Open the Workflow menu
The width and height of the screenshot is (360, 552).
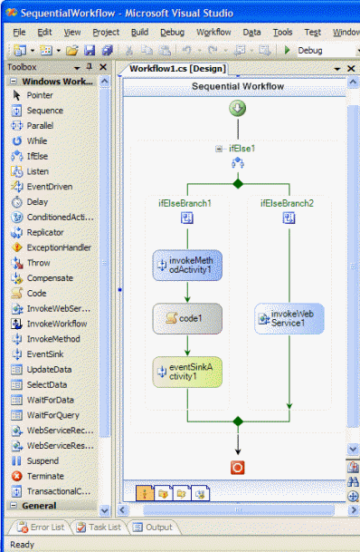point(213,32)
